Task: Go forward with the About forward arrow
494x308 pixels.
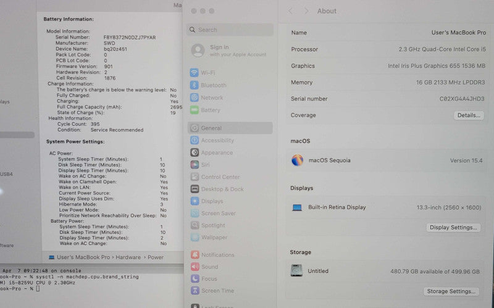Action: pyautogui.click(x=306, y=11)
